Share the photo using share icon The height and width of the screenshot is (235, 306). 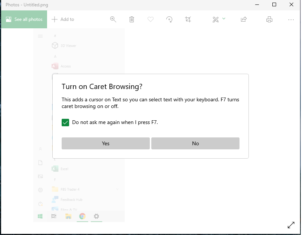click(244, 19)
